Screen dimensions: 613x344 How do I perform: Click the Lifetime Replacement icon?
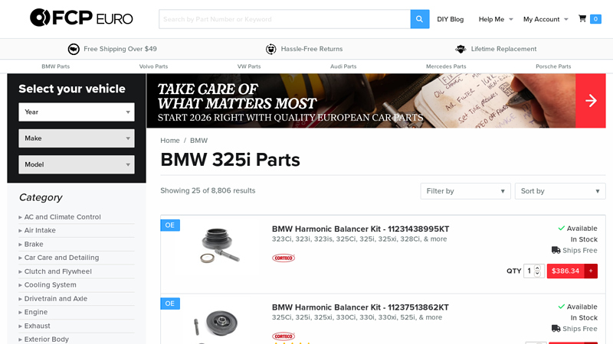coord(461,49)
